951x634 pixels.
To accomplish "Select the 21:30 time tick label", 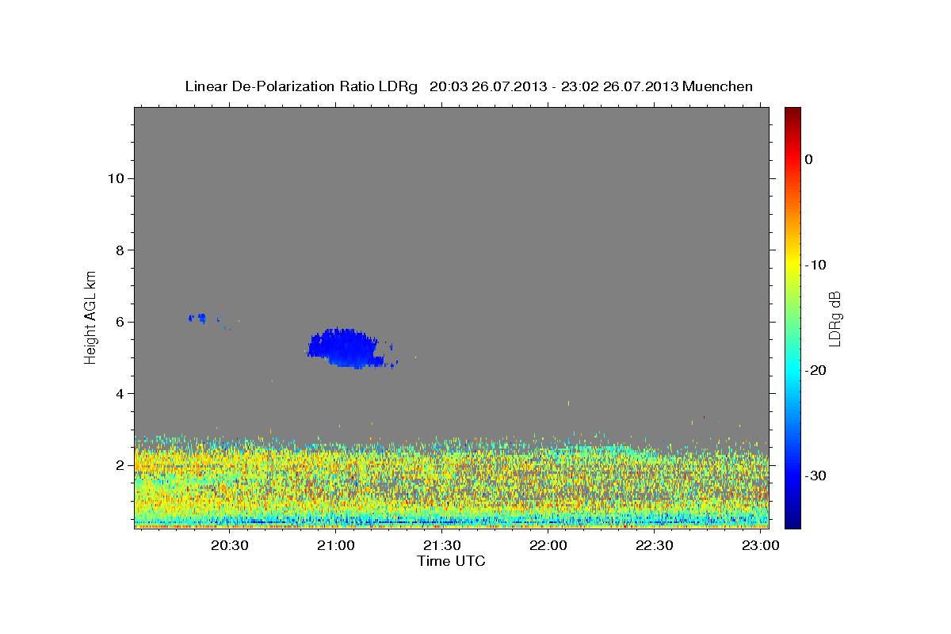I will [x=441, y=547].
